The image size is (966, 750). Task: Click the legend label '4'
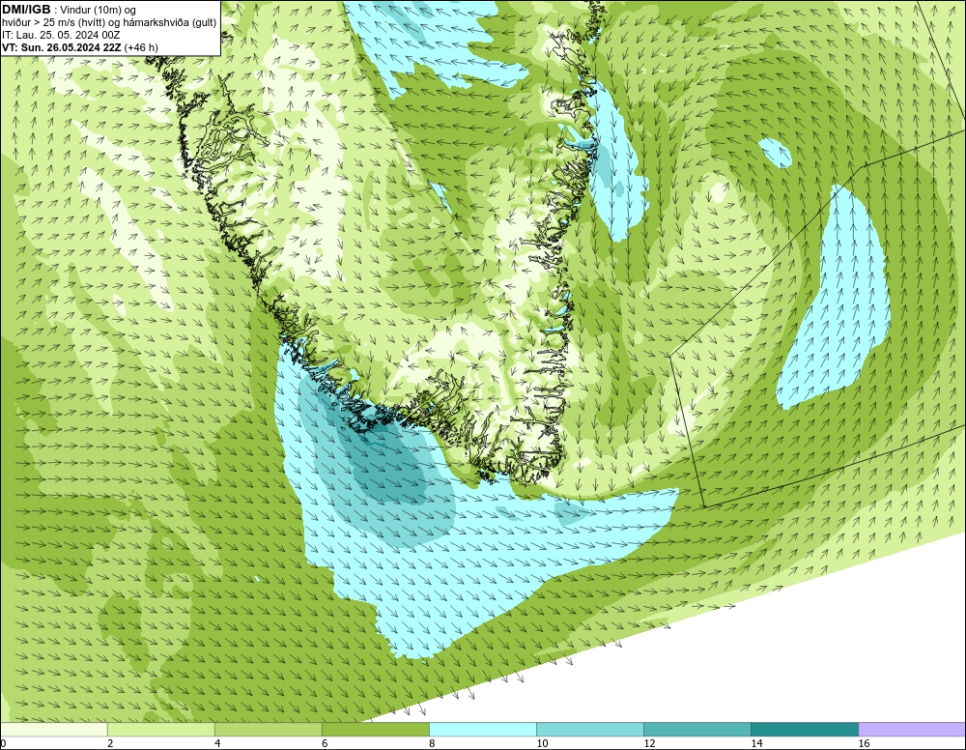coord(217,743)
